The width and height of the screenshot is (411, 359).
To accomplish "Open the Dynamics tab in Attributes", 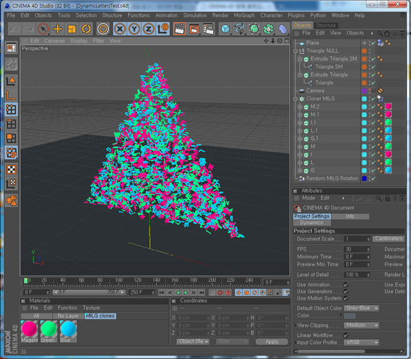I will tap(312, 223).
